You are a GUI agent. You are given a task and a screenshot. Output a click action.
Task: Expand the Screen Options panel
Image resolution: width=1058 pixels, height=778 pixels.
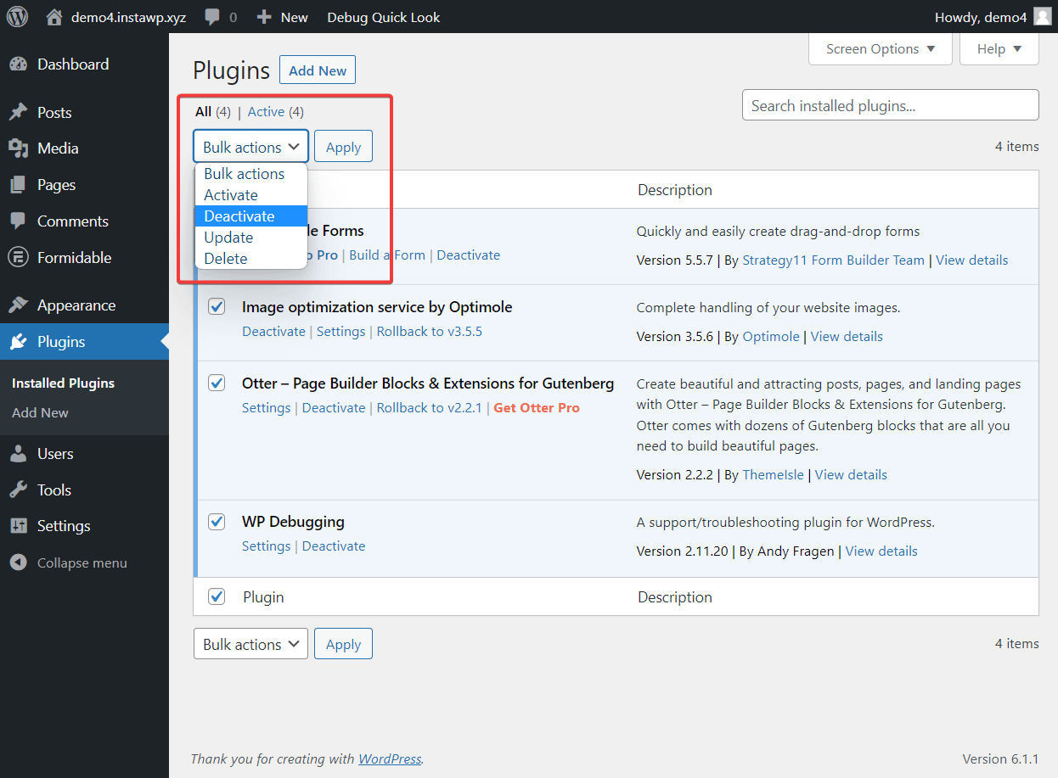point(880,48)
